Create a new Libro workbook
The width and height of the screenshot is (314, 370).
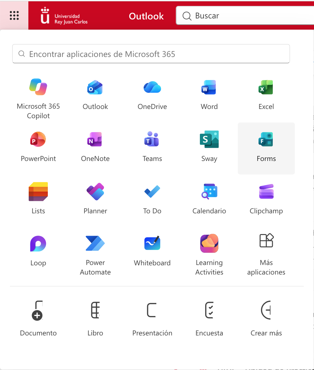(x=95, y=318)
